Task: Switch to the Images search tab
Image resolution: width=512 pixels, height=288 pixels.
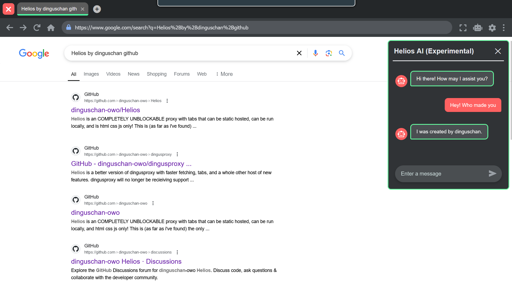Action: click(91, 74)
